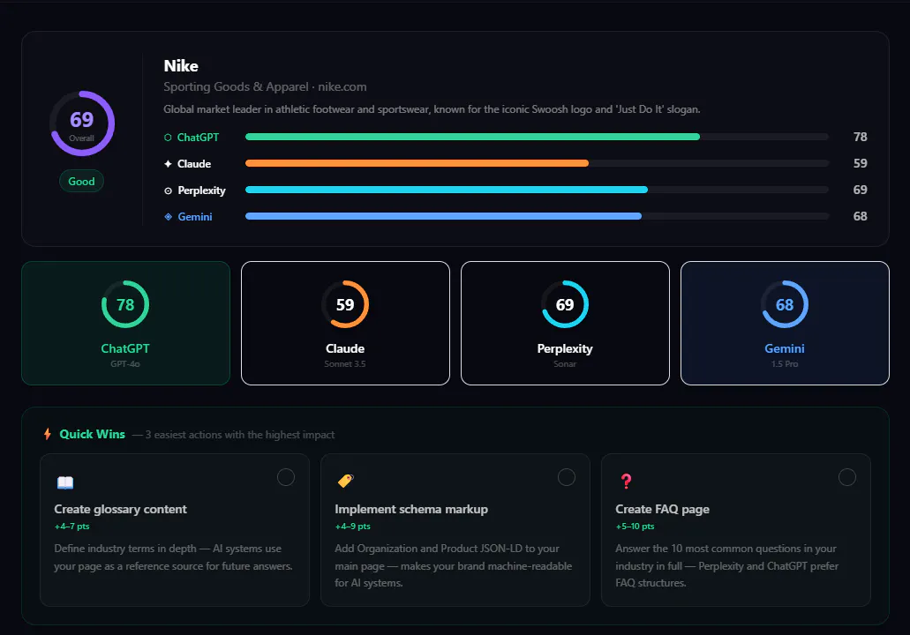Click the +4–9 pts schema label
This screenshot has width=910, height=635.
tap(352, 526)
